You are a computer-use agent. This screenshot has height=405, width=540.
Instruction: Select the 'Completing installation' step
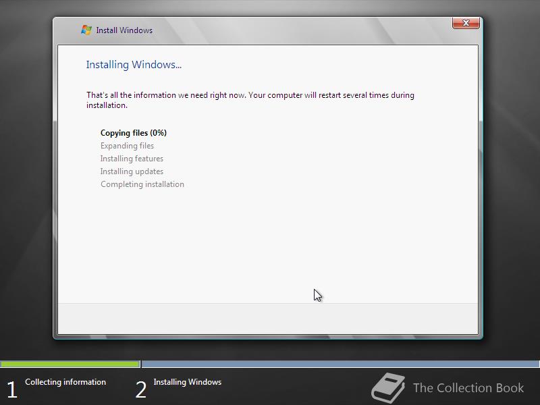[142, 184]
